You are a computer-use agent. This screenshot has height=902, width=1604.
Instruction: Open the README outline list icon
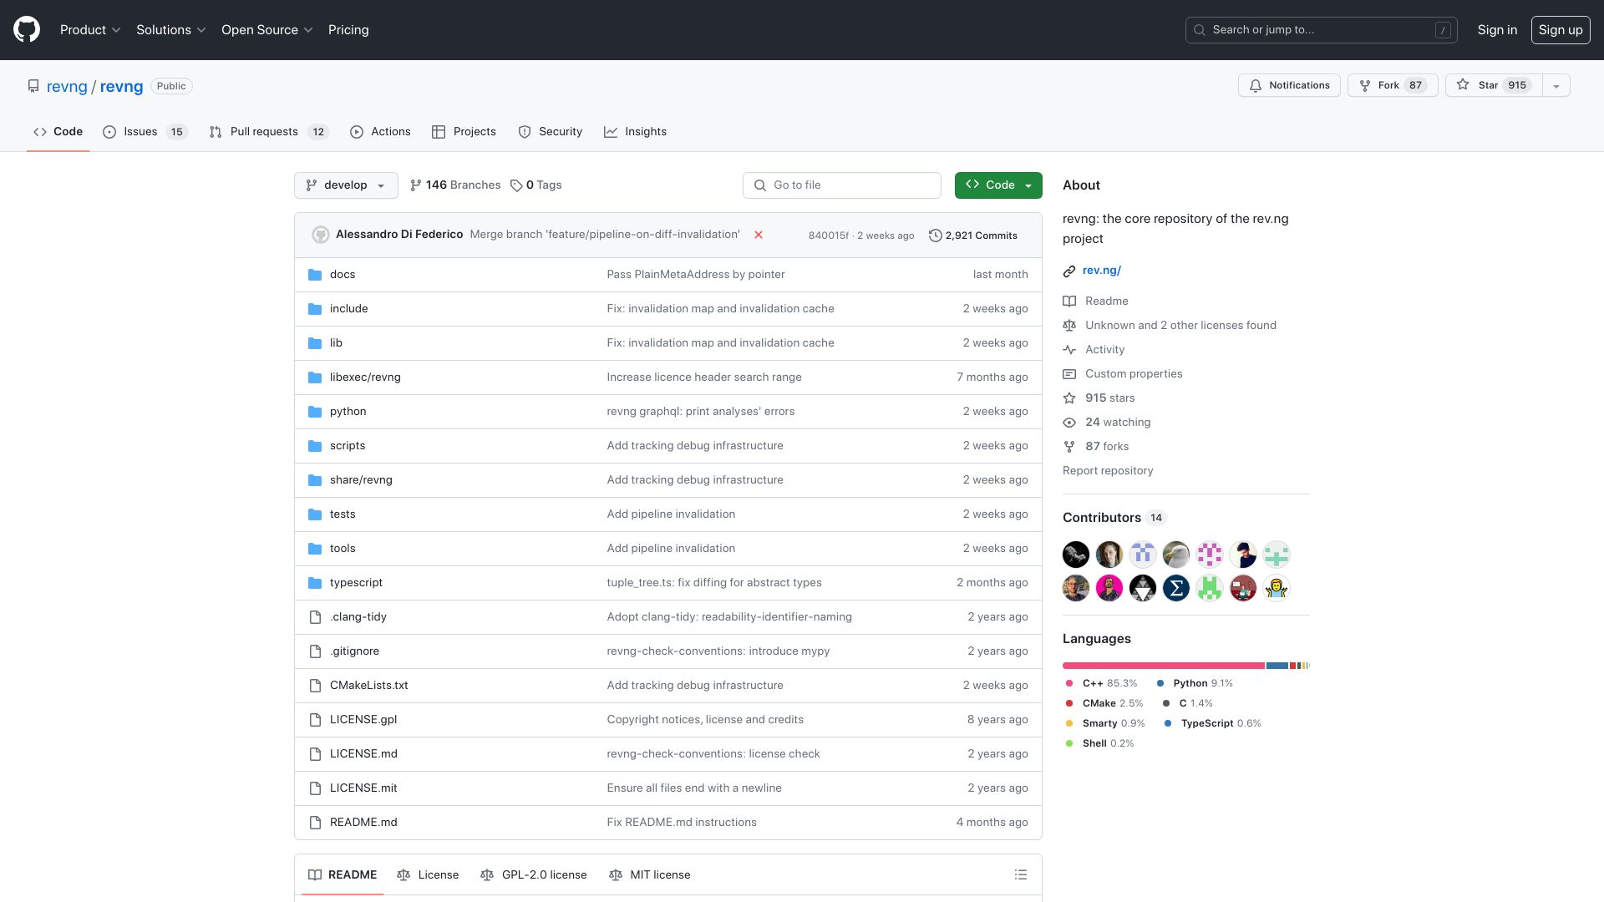(x=1020, y=874)
